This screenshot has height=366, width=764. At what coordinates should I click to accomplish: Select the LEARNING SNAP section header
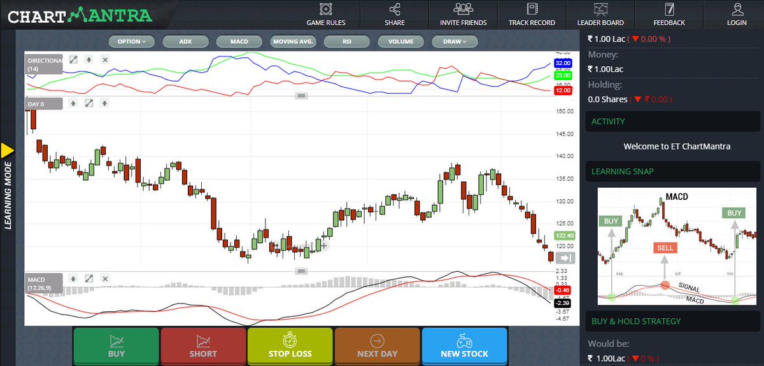tap(672, 171)
